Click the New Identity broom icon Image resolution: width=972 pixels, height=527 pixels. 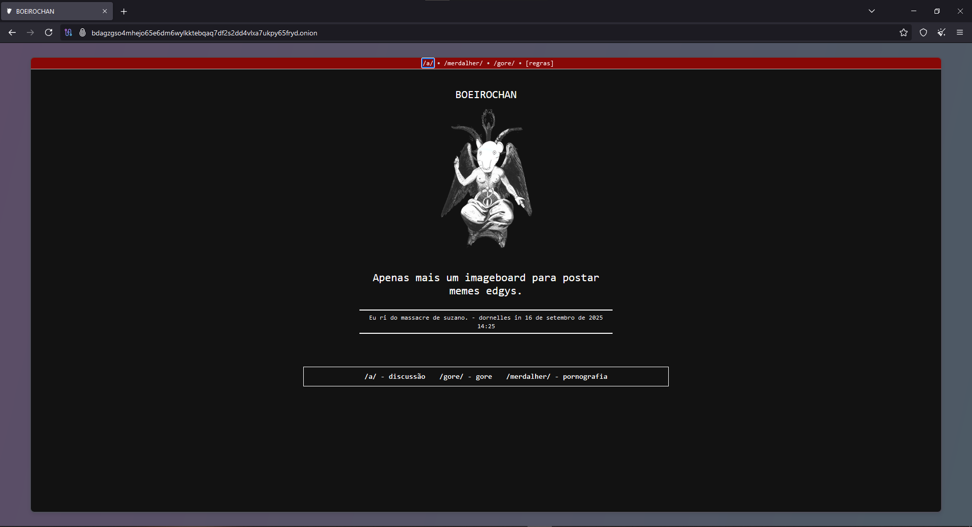click(x=942, y=33)
